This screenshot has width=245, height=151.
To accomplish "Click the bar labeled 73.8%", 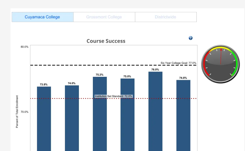I will 44,119.
